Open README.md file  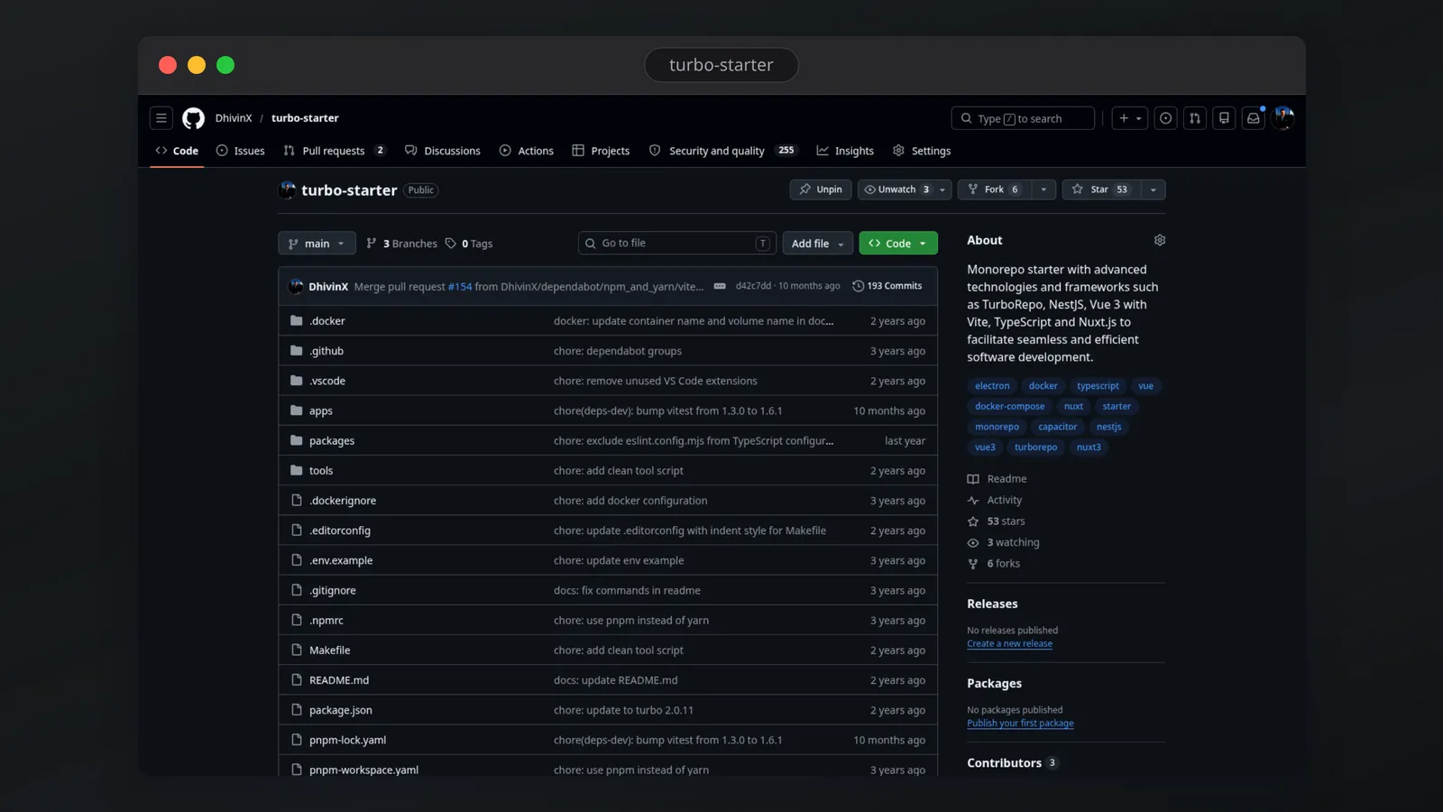[x=339, y=680]
